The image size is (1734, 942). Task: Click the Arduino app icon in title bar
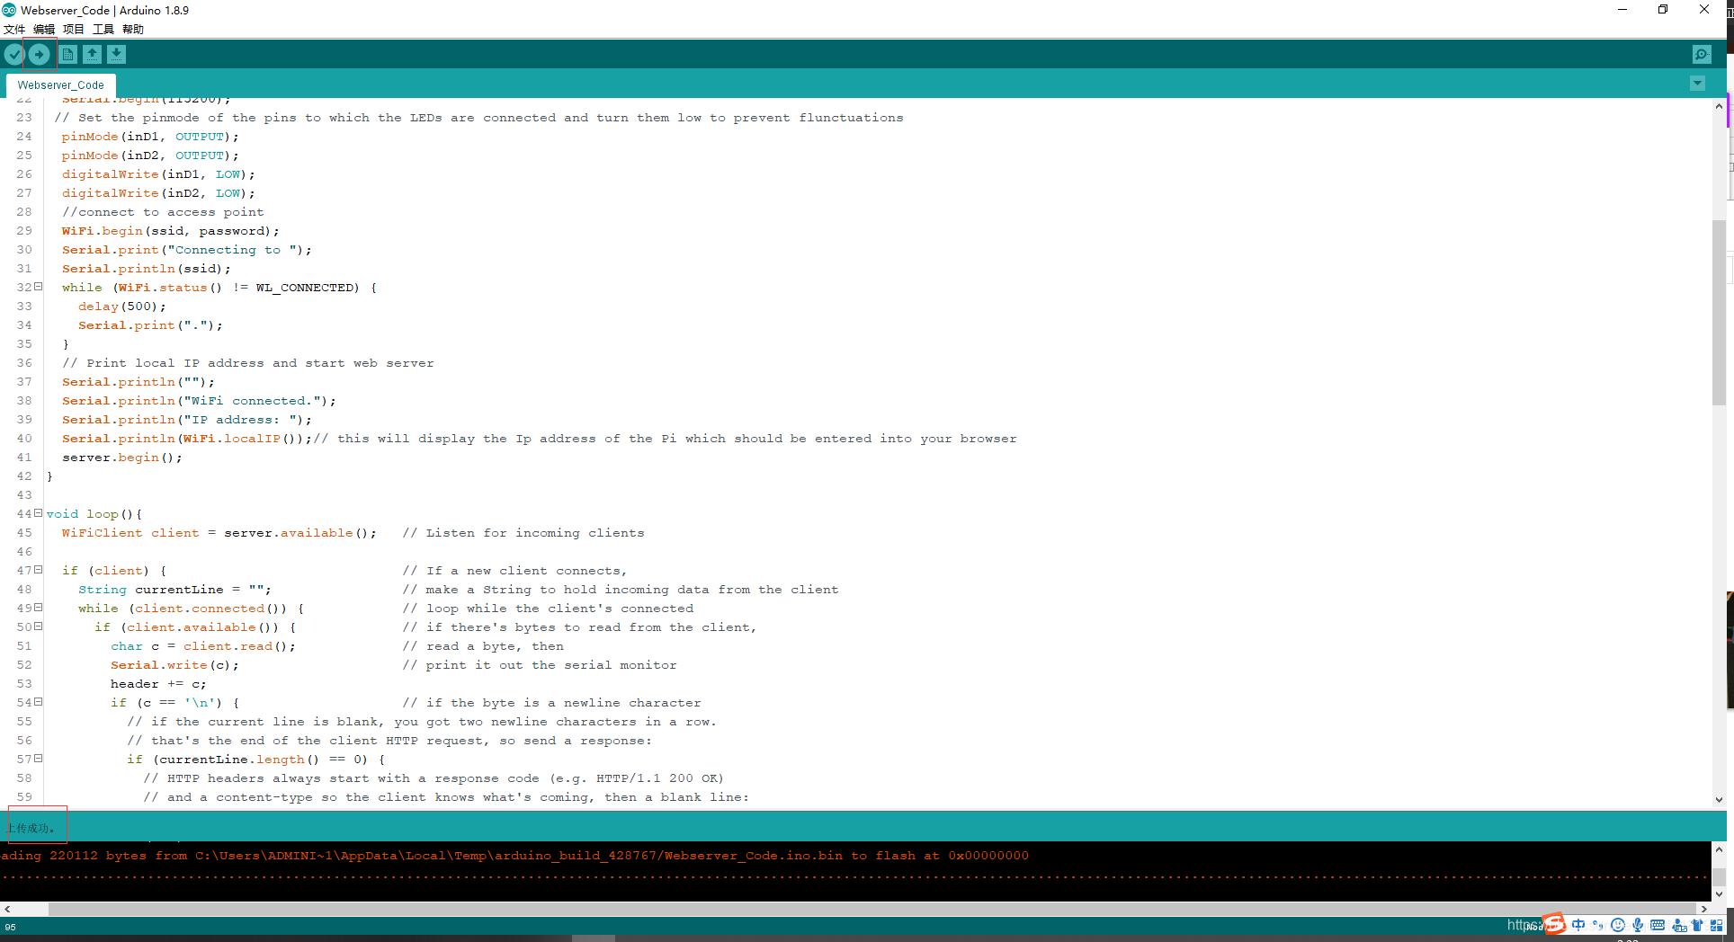[9, 10]
